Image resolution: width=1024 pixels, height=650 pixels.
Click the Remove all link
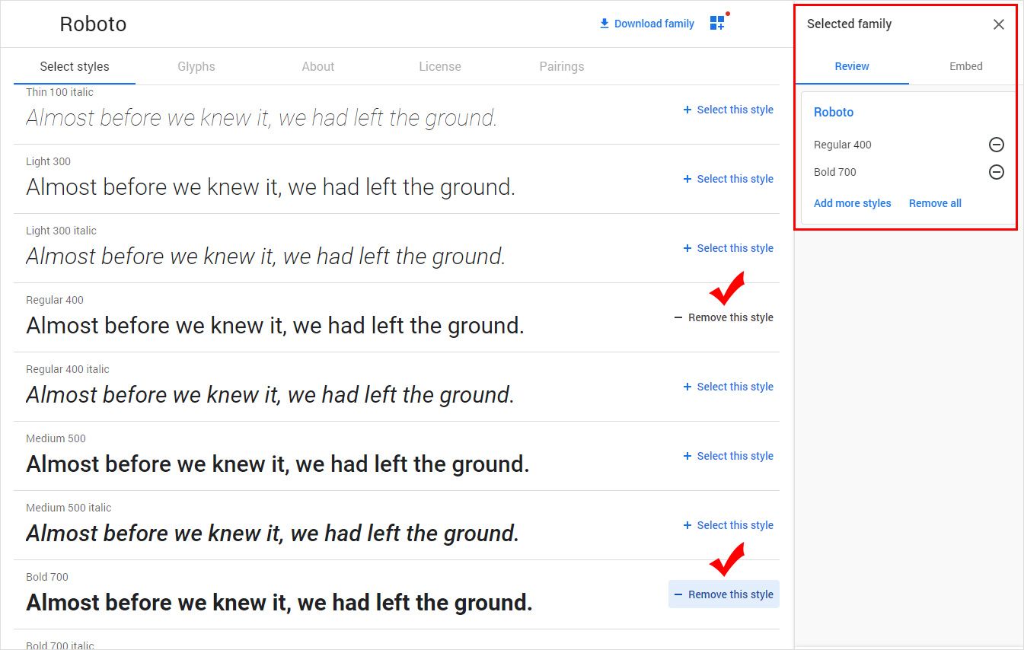coord(935,203)
